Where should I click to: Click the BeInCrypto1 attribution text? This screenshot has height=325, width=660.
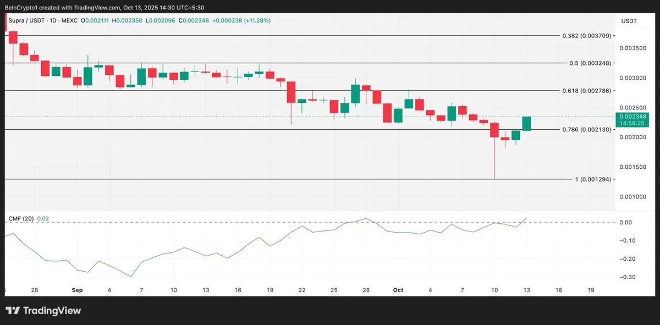(x=23, y=5)
